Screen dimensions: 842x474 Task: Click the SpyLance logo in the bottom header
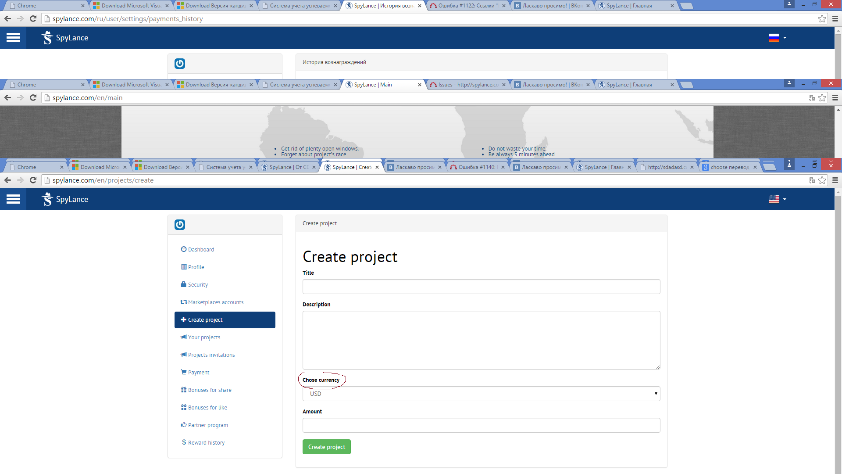coord(65,199)
